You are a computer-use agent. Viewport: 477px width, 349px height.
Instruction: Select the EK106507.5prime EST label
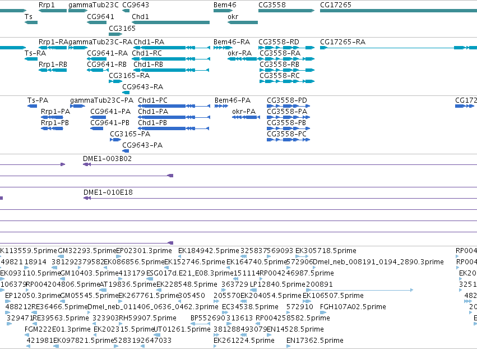pyautogui.click(x=333, y=295)
